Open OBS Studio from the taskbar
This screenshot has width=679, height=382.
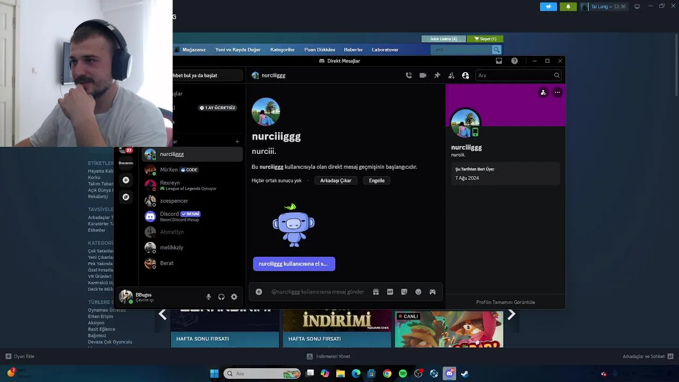(x=419, y=374)
